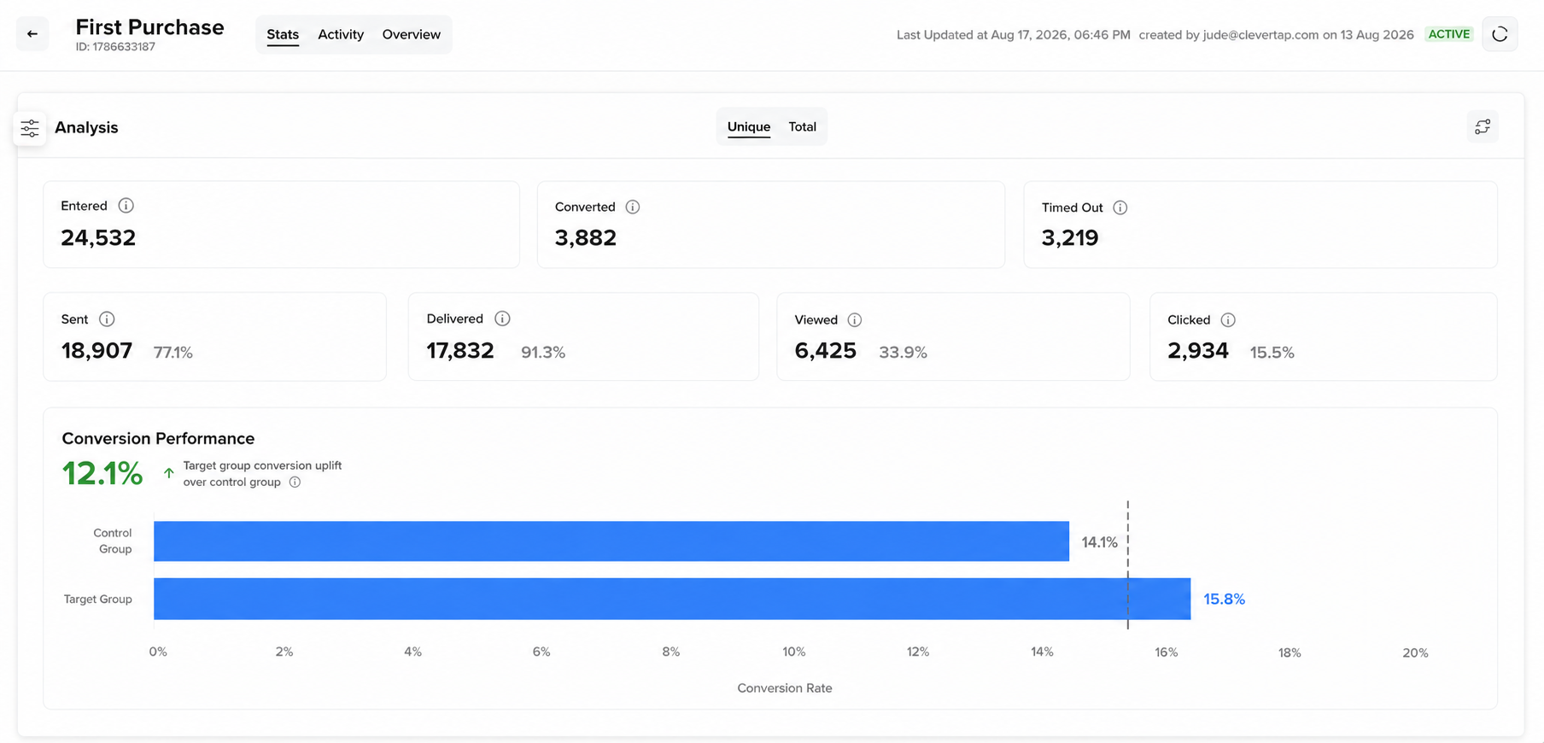The image size is (1544, 743).
Task: Click the Target Group conversion bar
Action: (672, 599)
